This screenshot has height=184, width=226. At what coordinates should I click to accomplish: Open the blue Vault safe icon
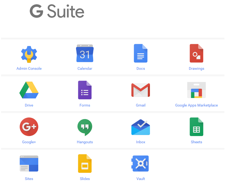click(140, 163)
